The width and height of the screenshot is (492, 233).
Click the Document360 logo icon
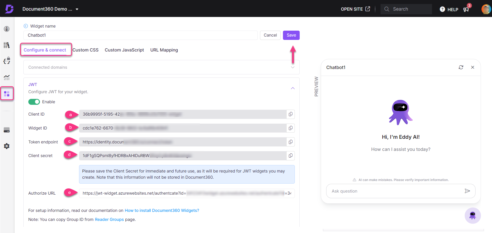coord(9,9)
